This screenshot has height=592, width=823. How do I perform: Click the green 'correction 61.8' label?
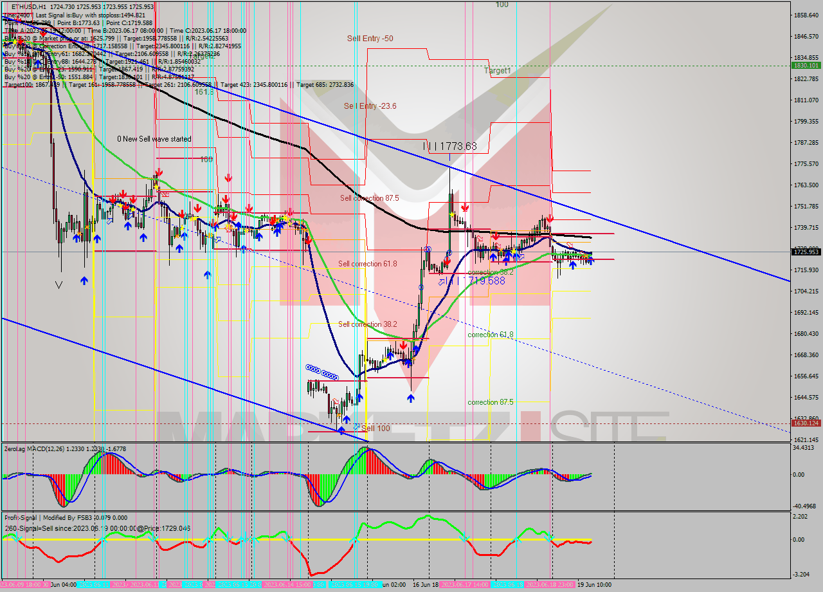point(491,335)
